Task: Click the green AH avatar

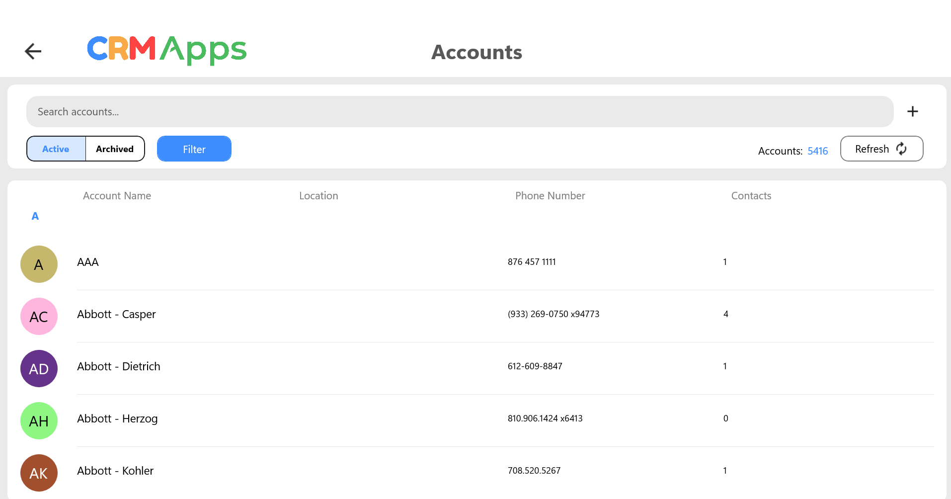Action: click(x=39, y=421)
